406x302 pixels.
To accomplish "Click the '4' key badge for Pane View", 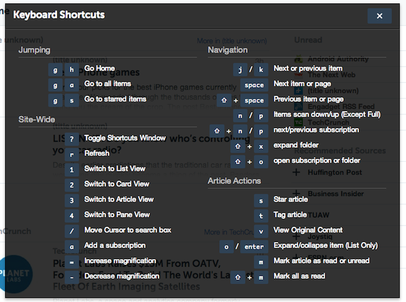I will click(71, 215).
